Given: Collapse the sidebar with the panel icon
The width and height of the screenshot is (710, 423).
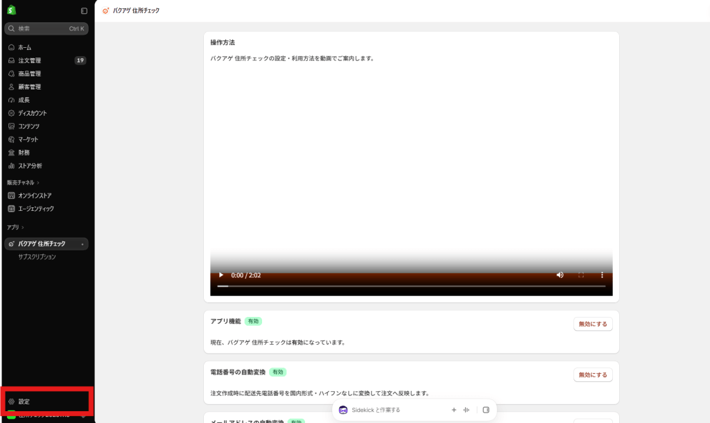Looking at the screenshot, I should (x=84, y=10).
